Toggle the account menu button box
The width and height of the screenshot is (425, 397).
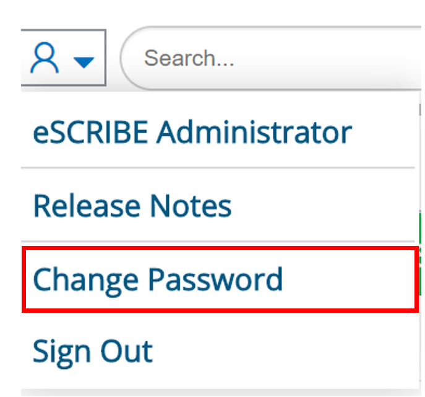[64, 58]
